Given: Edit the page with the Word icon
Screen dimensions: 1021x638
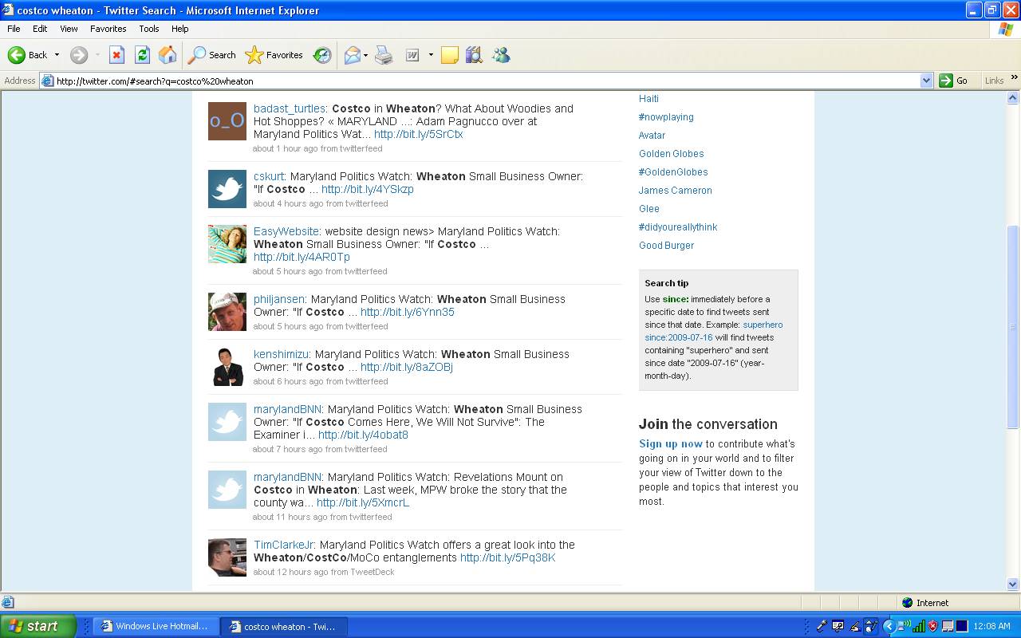Looking at the screenshot, I should coord(412,55).
